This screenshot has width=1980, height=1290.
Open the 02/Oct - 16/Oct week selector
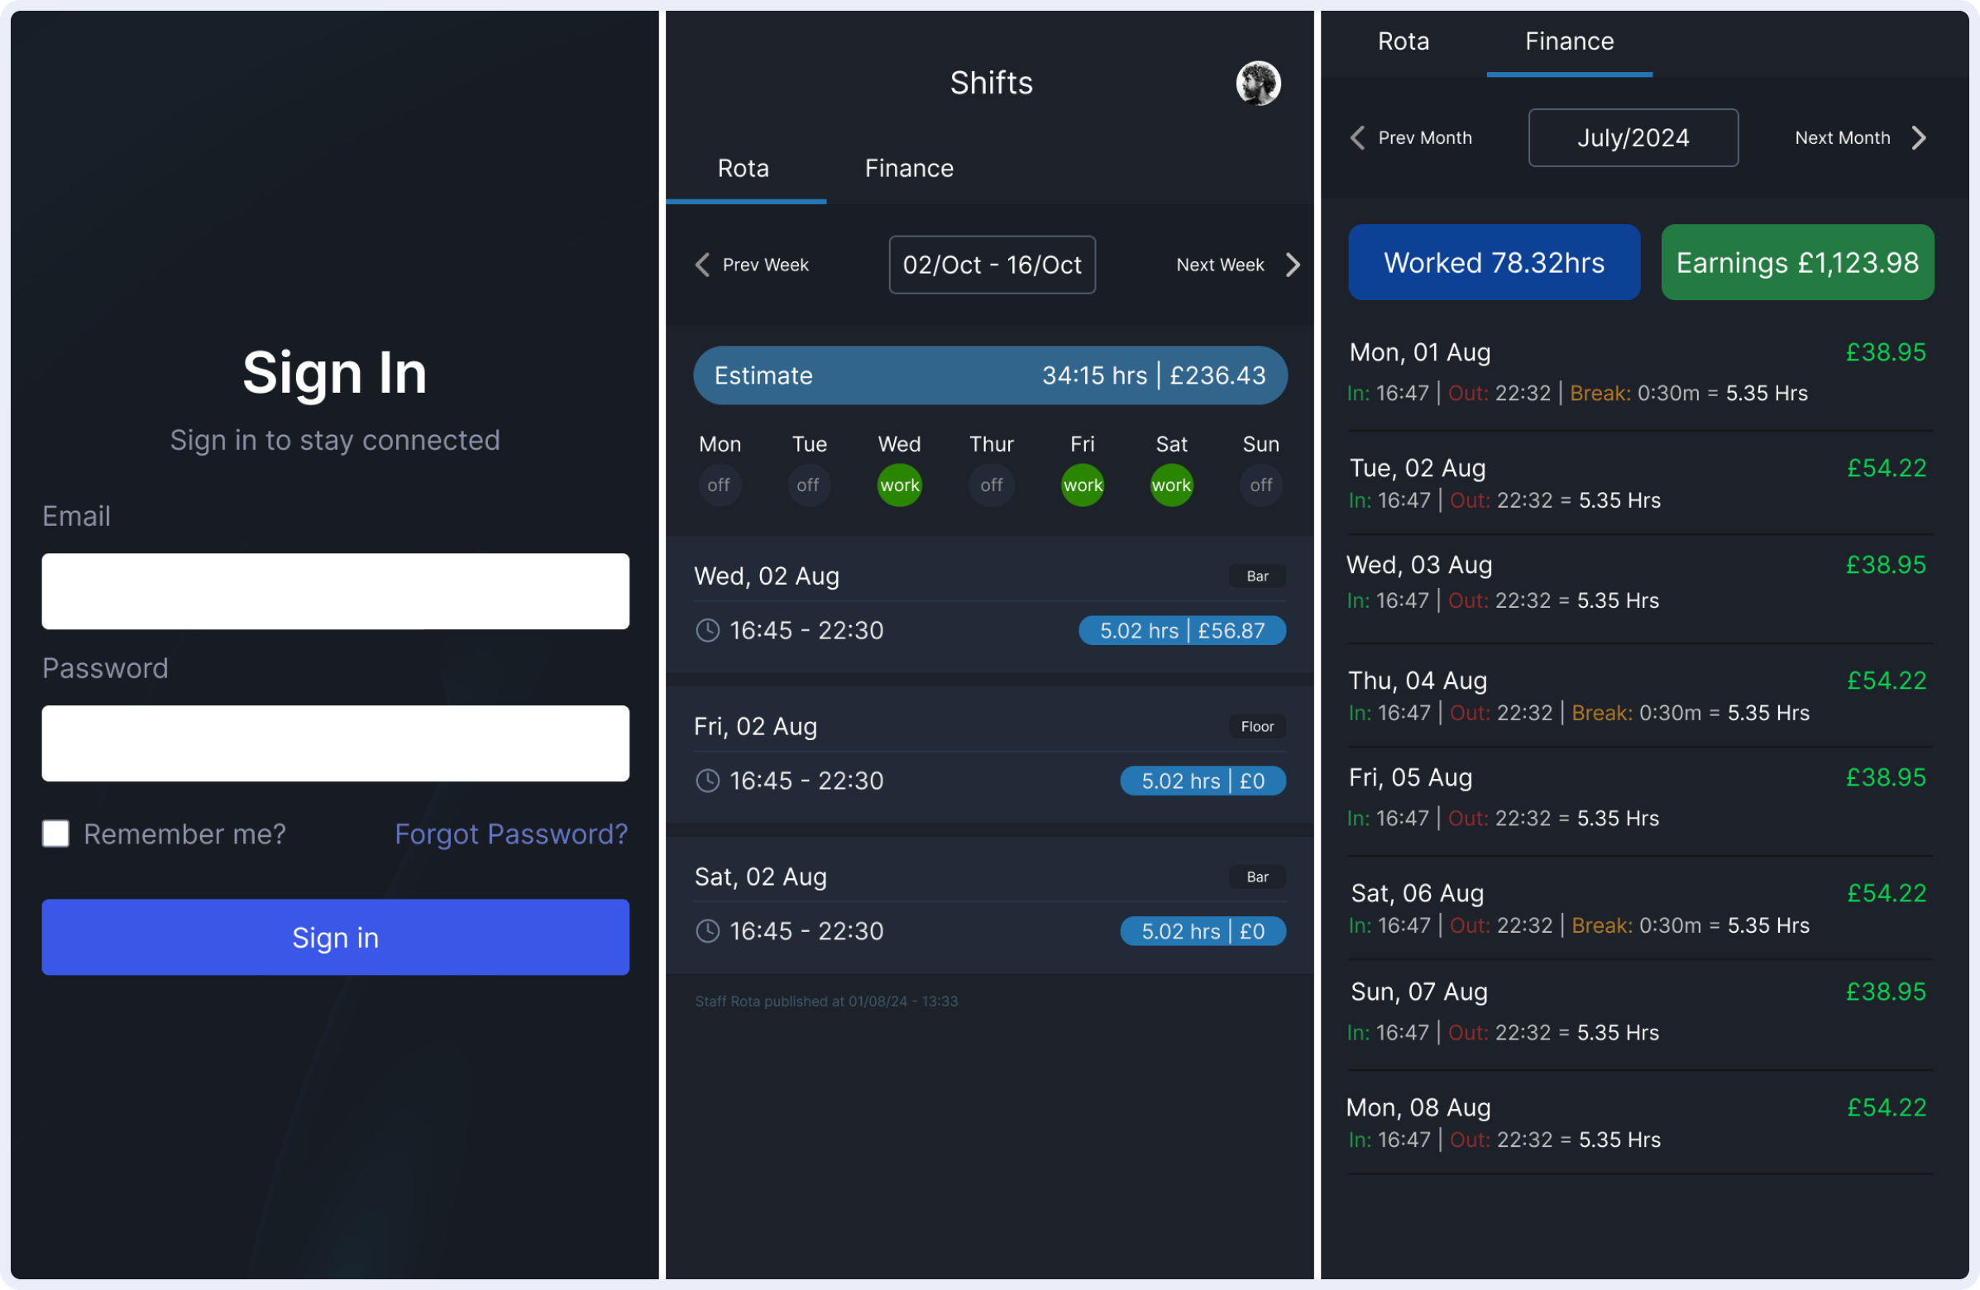(992, 265)
